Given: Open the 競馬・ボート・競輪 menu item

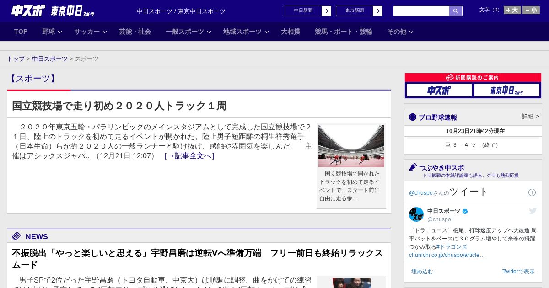Looking at the screenshot, I should [x=344, y=32].
